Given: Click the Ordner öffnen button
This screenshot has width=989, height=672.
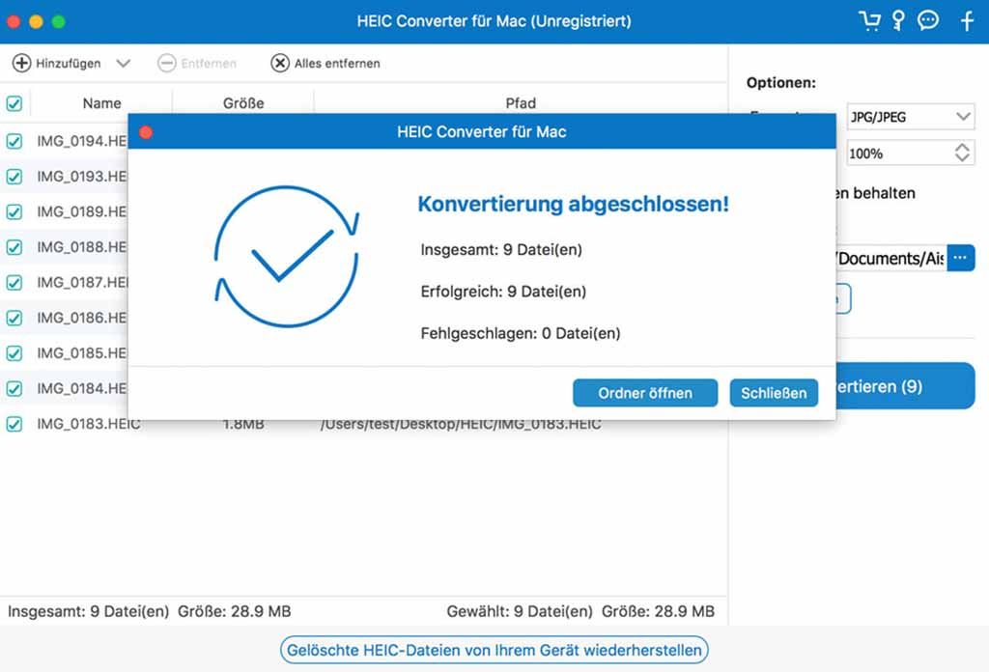Looking at the screenshot, I should [x=644, y=393].
